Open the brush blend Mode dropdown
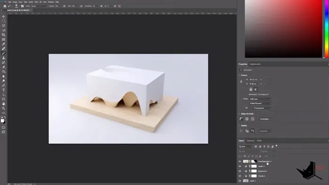The height and width of the screenshot is (185, 329). click(x=39, y=6)
